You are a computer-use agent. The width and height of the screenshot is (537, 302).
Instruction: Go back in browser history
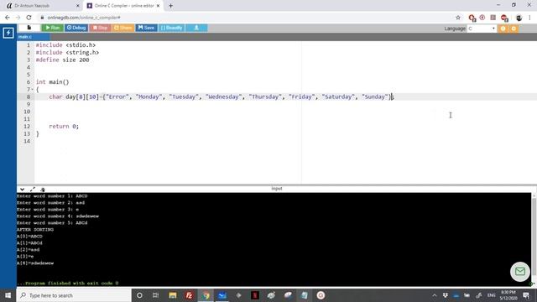8,18
